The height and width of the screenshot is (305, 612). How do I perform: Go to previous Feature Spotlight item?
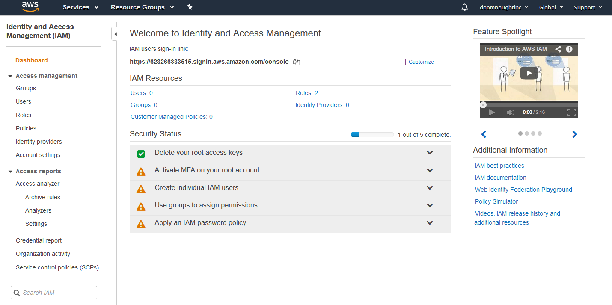pyautogui.click(x=484, y=134)
